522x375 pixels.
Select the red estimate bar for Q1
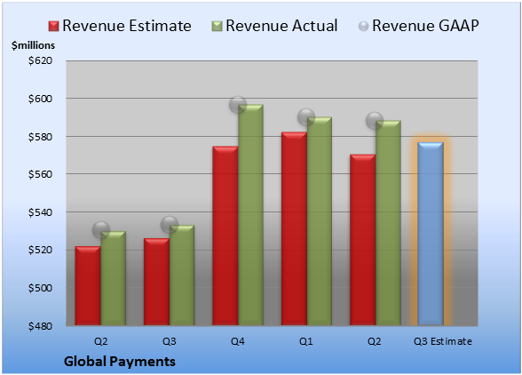[x=295, y=228]
